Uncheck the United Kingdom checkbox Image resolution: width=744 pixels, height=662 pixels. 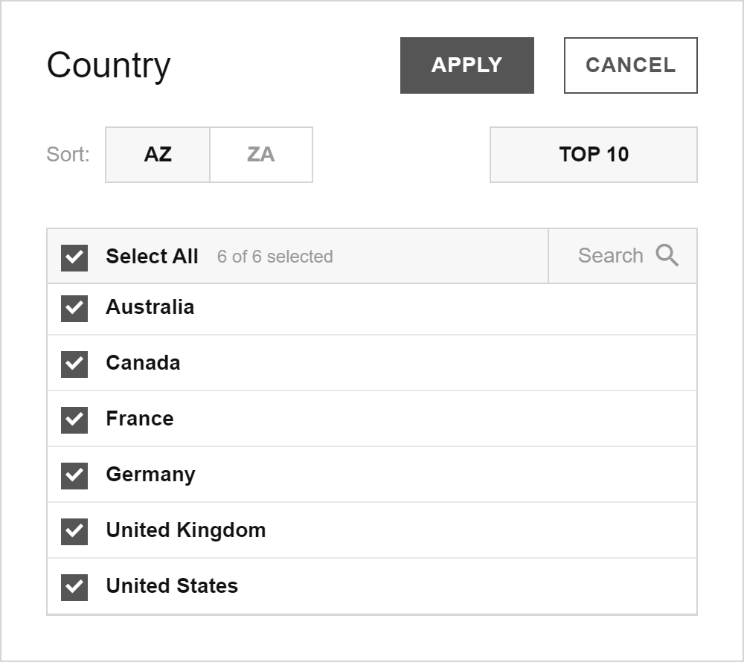(x=74, y=531)
